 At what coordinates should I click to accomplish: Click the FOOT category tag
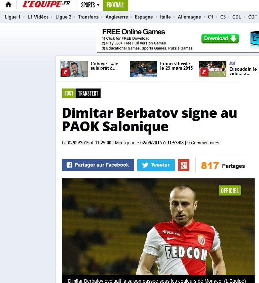[69, 93]
